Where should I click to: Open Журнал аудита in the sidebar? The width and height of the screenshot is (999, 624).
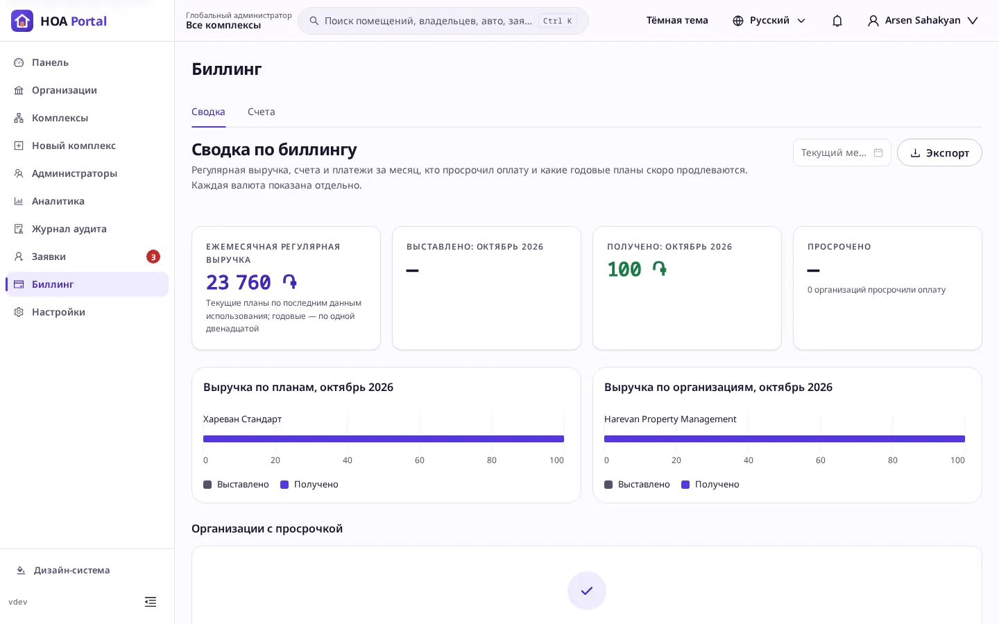point(87,229)
